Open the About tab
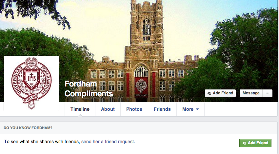The width and height of the screenshot is (279, 154). coord(108,109)
